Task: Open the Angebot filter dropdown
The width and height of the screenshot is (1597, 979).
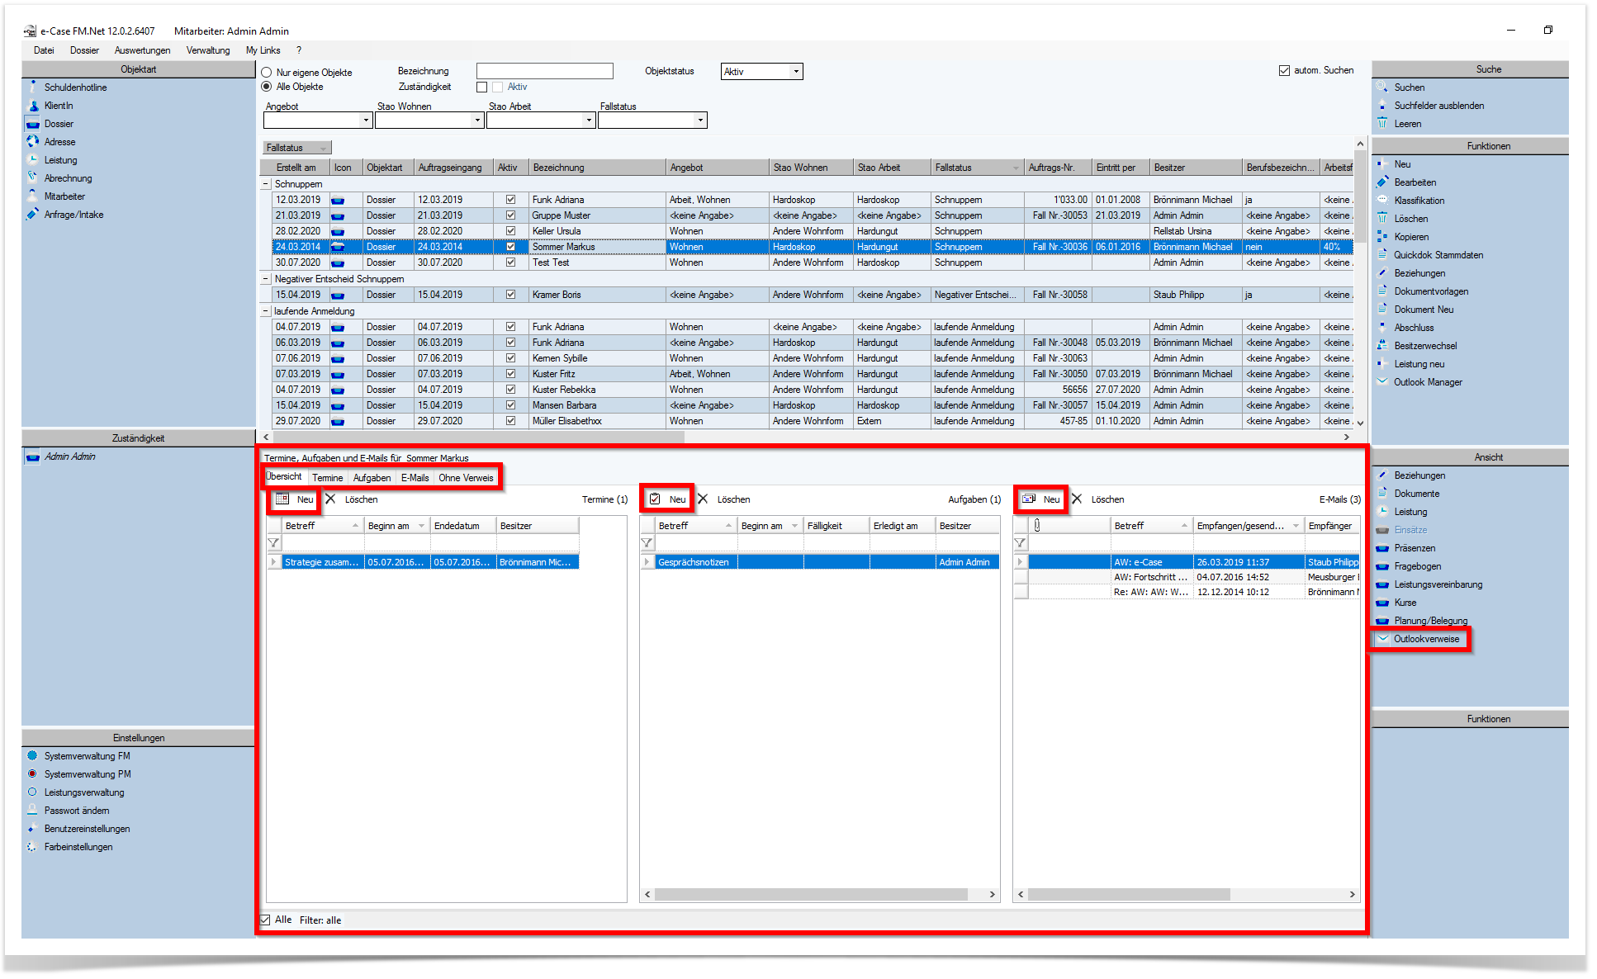Action: pos(366,121)
